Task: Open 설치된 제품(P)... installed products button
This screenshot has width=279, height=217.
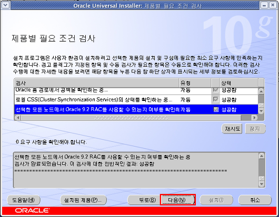Action: [x=84, y=200]
